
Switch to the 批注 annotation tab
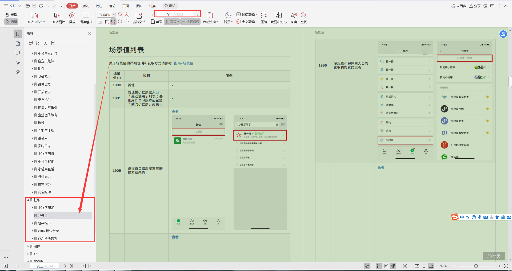point(99,6)
